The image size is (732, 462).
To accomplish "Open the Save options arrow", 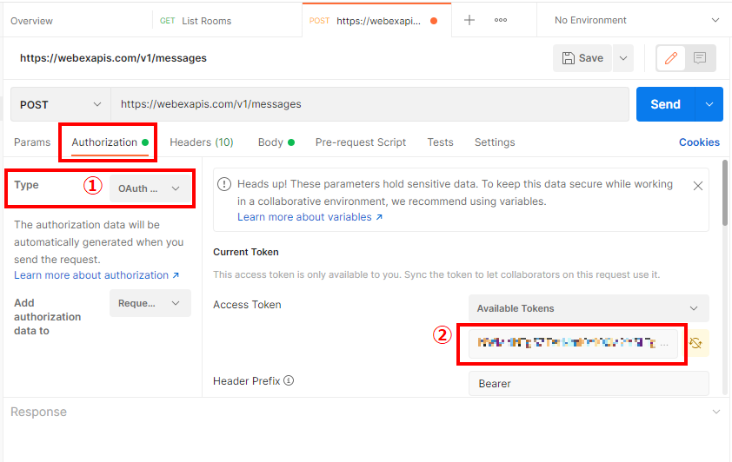I will (622, 58).
